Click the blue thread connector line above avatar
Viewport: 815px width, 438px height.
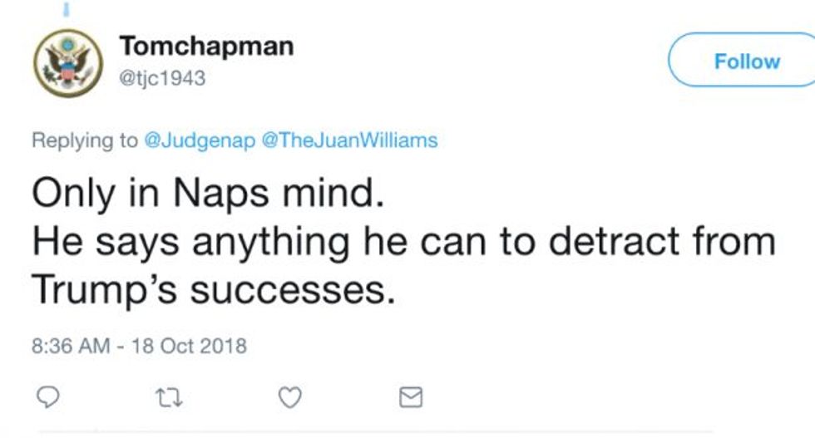(67, 8)
